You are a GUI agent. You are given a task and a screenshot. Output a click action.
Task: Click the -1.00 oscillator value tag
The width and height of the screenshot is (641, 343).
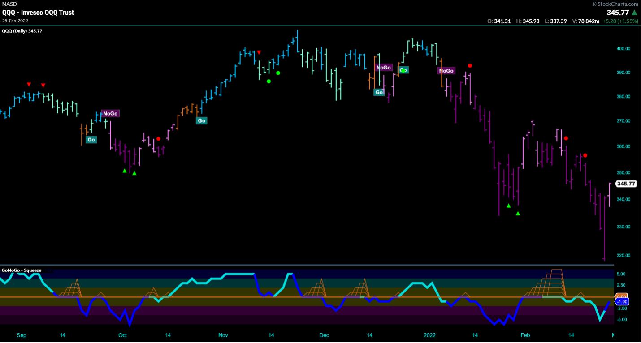pos(621,302)
